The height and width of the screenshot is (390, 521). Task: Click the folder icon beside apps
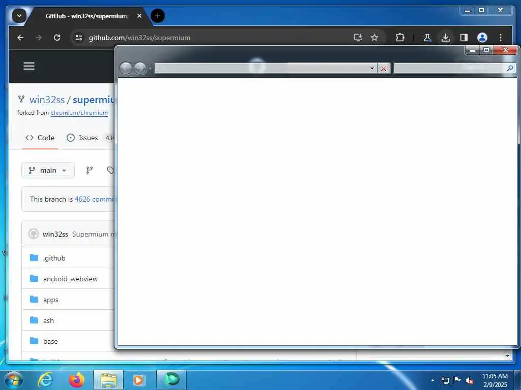click(x=34, y=300)
